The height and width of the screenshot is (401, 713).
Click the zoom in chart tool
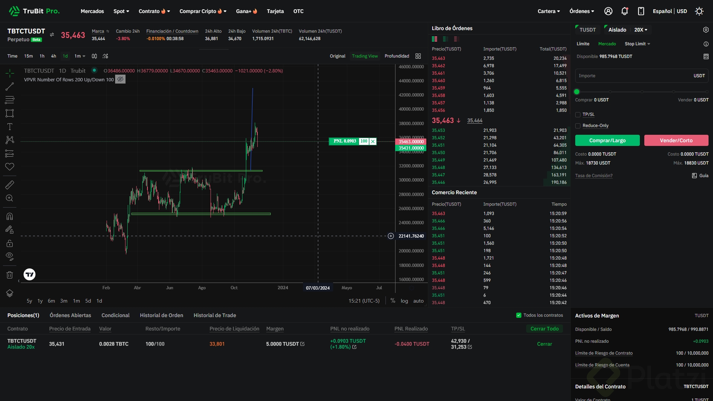(x=10, y=198)
